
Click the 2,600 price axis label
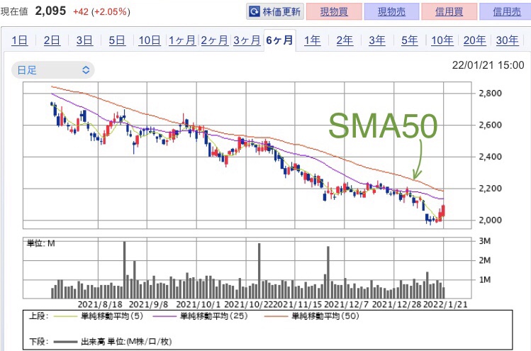click(490, 125)
